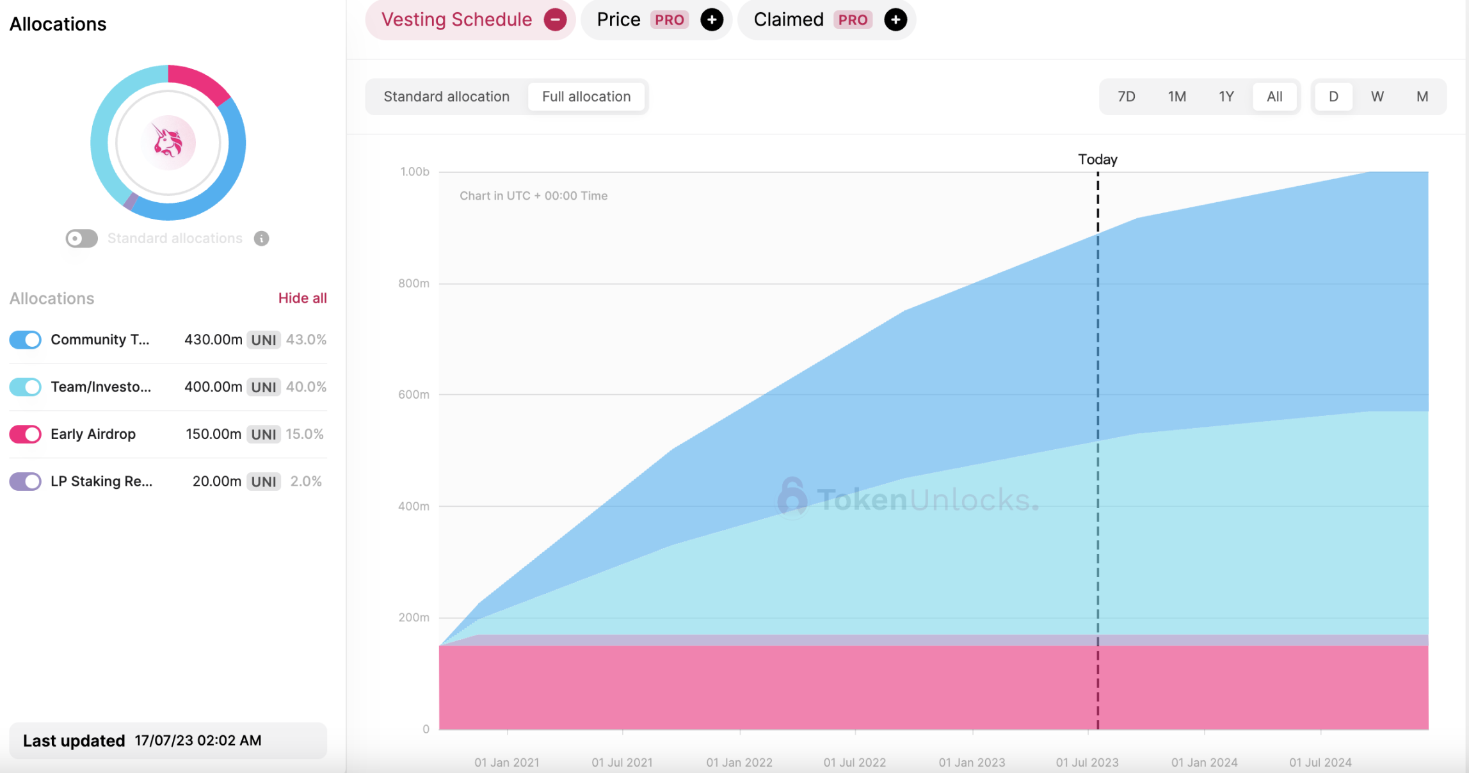Toggle the Community T... visibility switch
Image resolution: width=1469 pixels, height=773 pixels.
[24, 339]
